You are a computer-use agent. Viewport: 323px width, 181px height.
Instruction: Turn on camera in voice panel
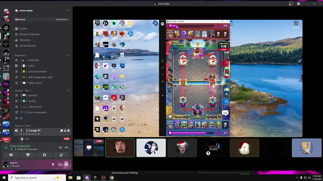pos(11,155)
